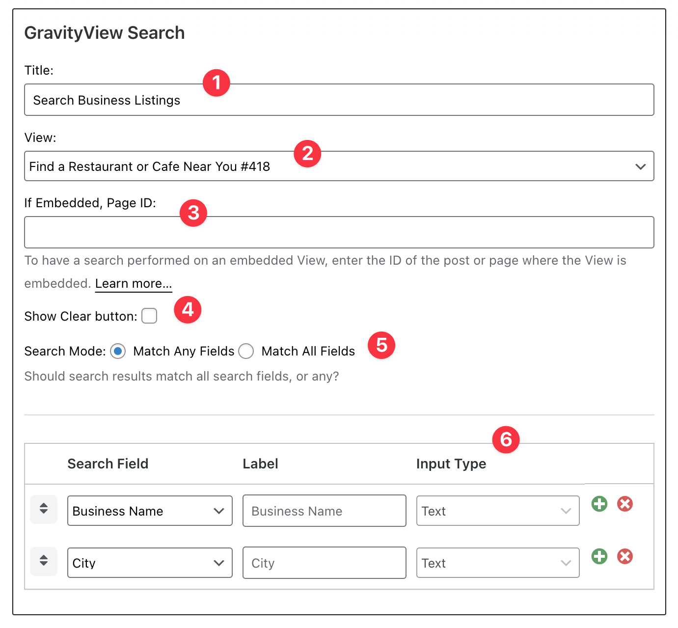Select the Match Any Fields radio button
This screenshot has height=628, width=678.
[118, 351]
